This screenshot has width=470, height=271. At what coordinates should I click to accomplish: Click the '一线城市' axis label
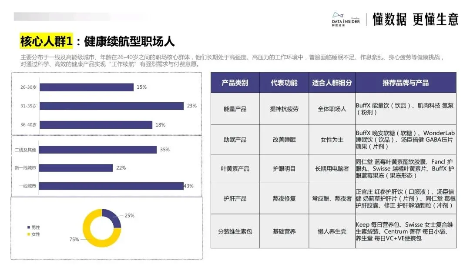27,186
